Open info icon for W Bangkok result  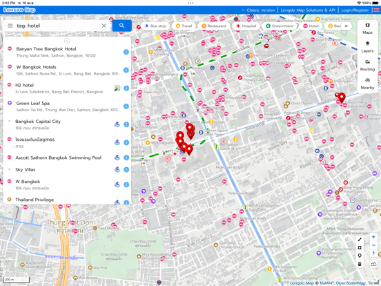126,184
